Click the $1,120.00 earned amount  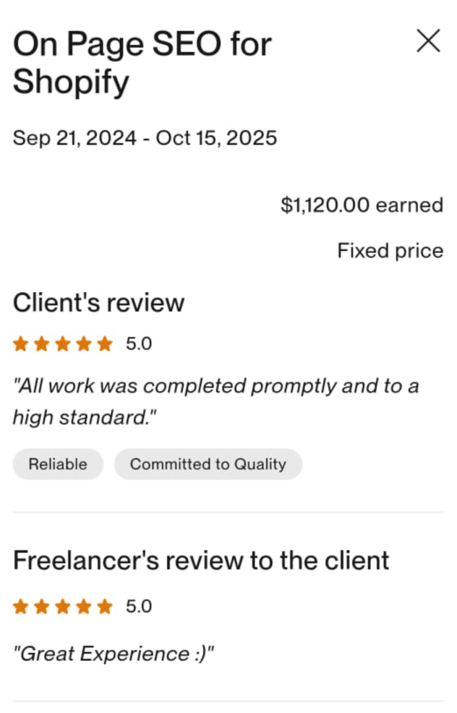[362, 205]
